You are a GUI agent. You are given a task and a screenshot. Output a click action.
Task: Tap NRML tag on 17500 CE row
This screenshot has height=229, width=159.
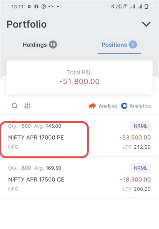tap(141, 168)
